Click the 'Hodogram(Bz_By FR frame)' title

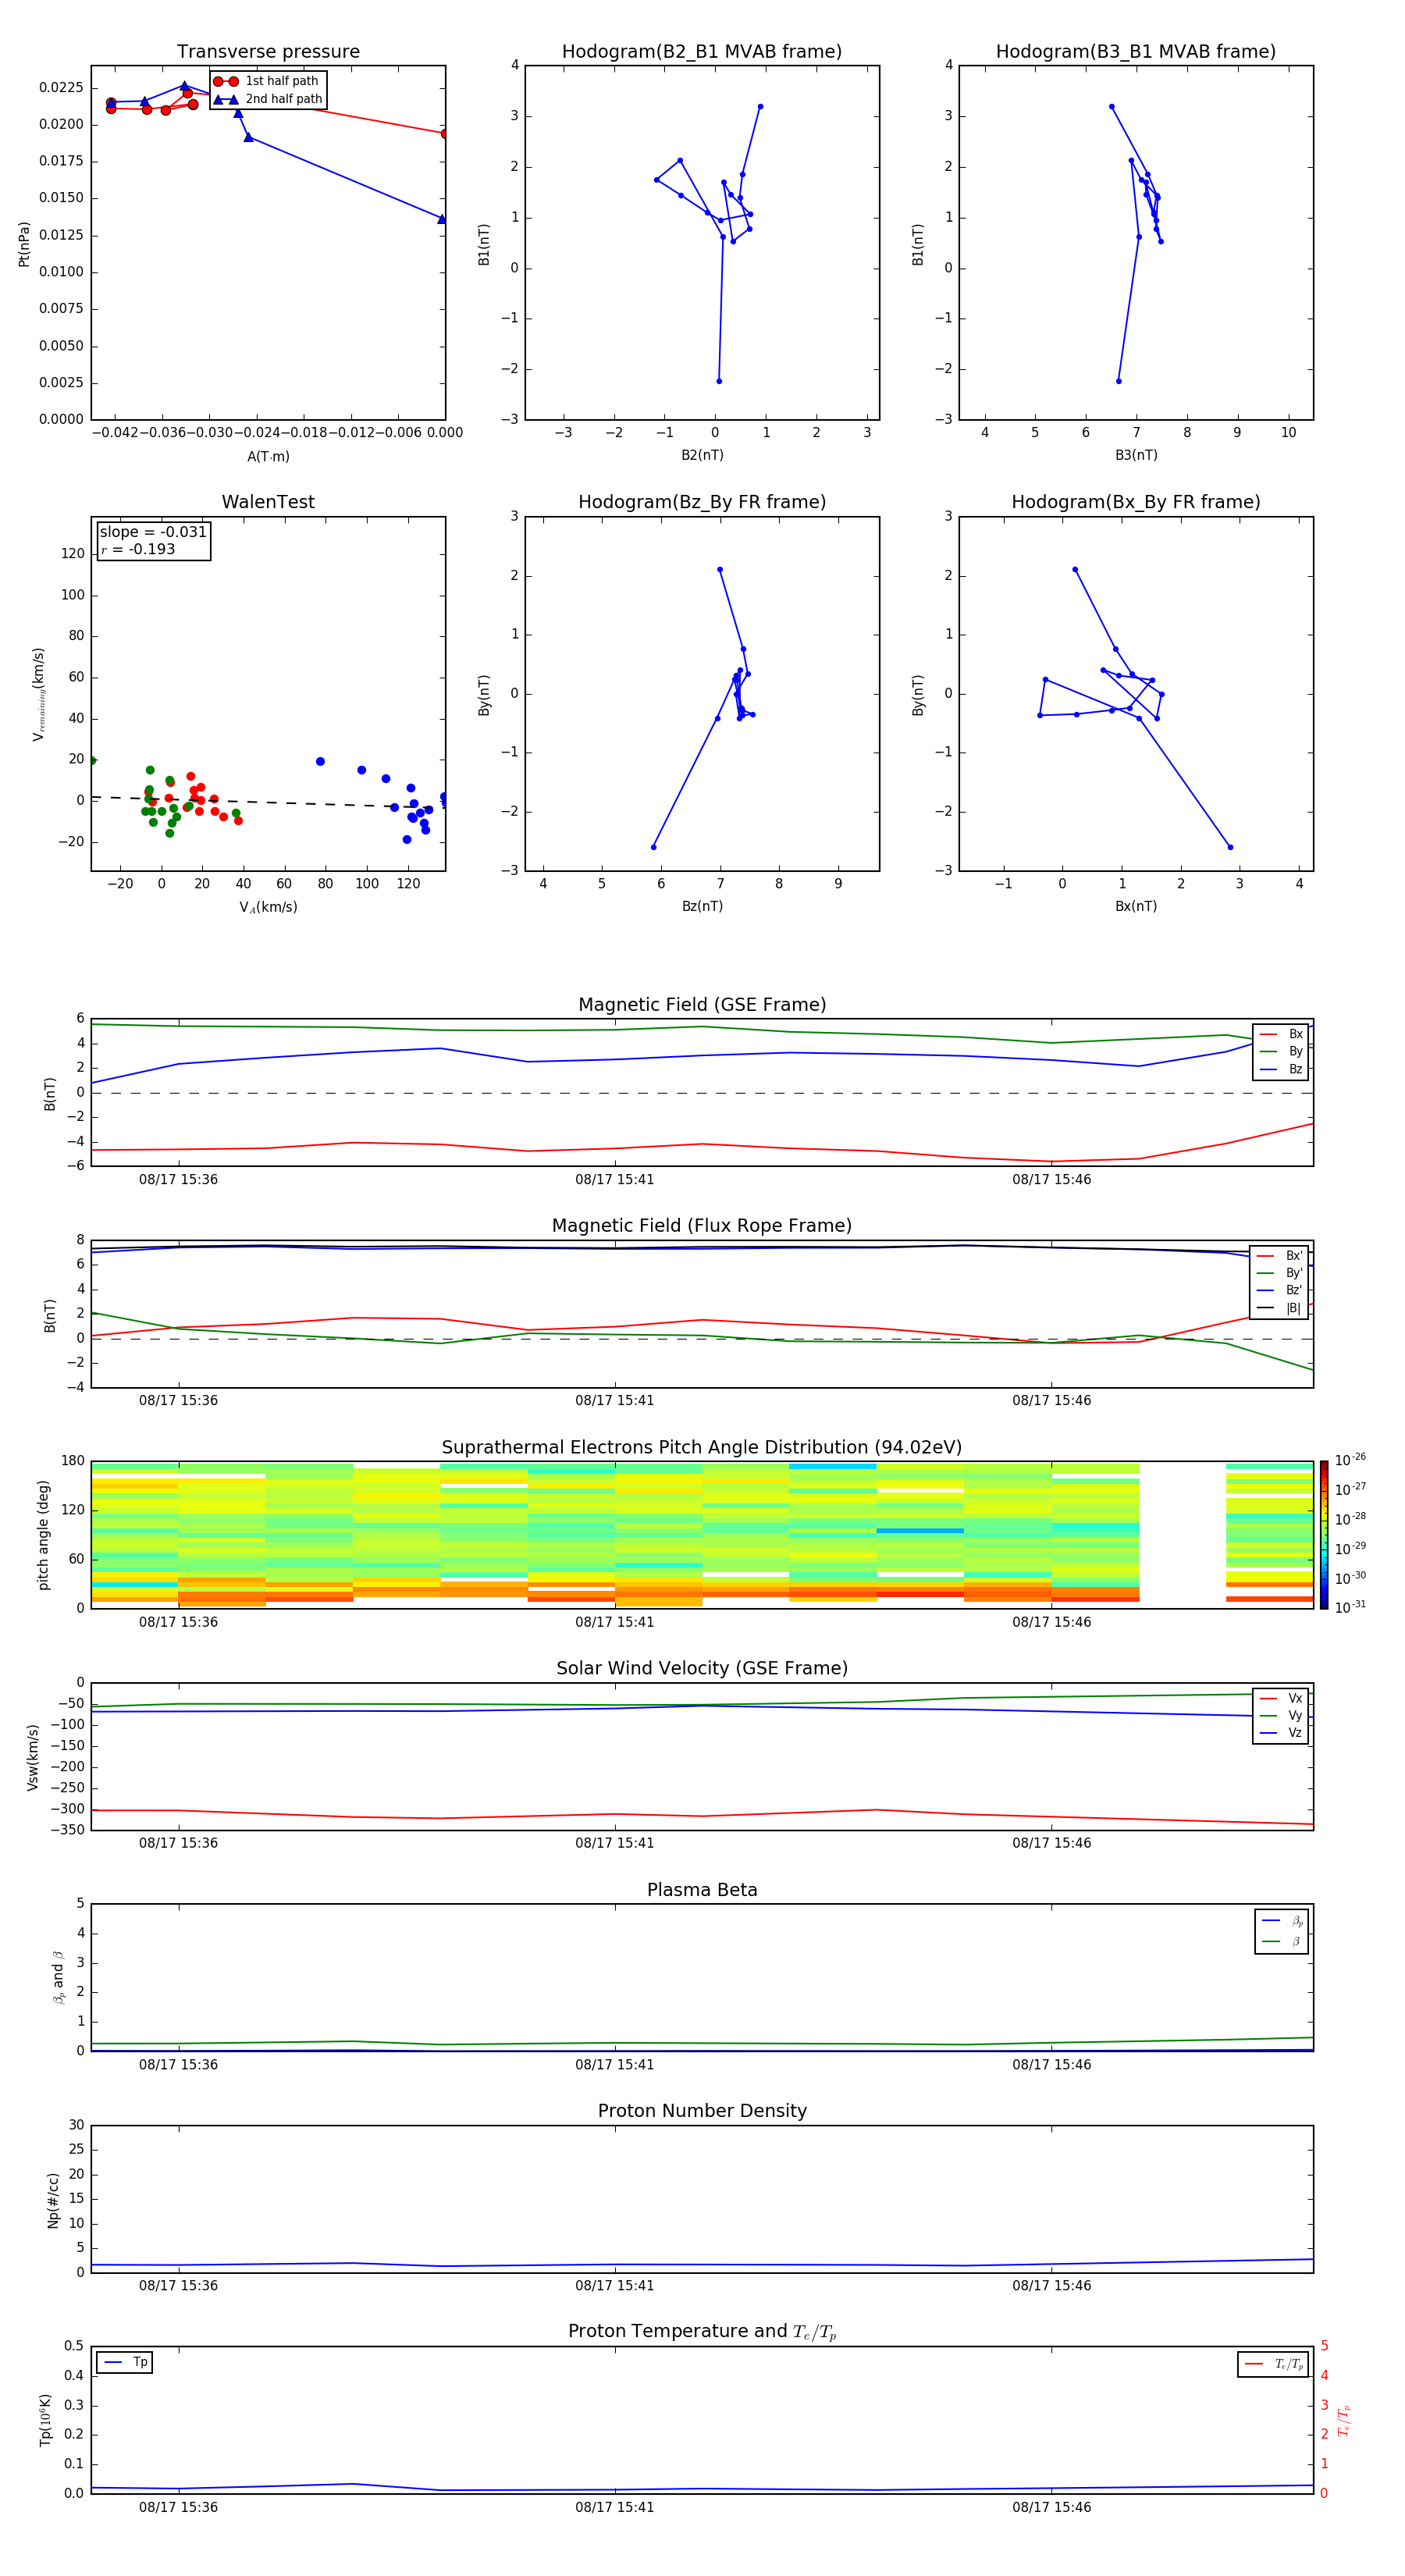click(702, 502)
